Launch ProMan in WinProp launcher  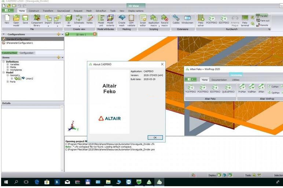(x=242, y=88)
